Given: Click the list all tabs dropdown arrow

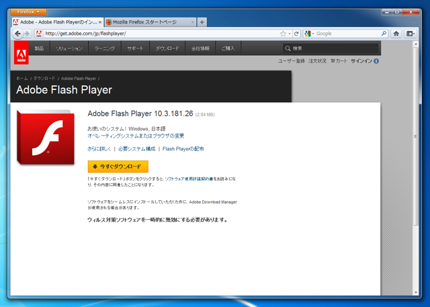Looking at the screenshot, I should coord(415,22).
